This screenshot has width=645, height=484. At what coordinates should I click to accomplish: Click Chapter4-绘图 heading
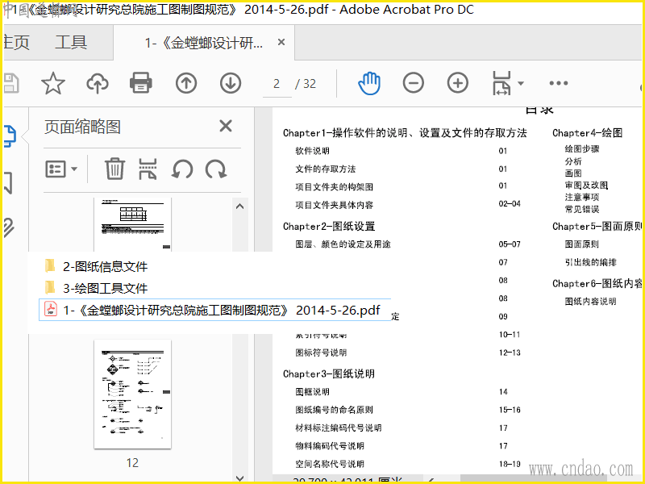point(588,133)
